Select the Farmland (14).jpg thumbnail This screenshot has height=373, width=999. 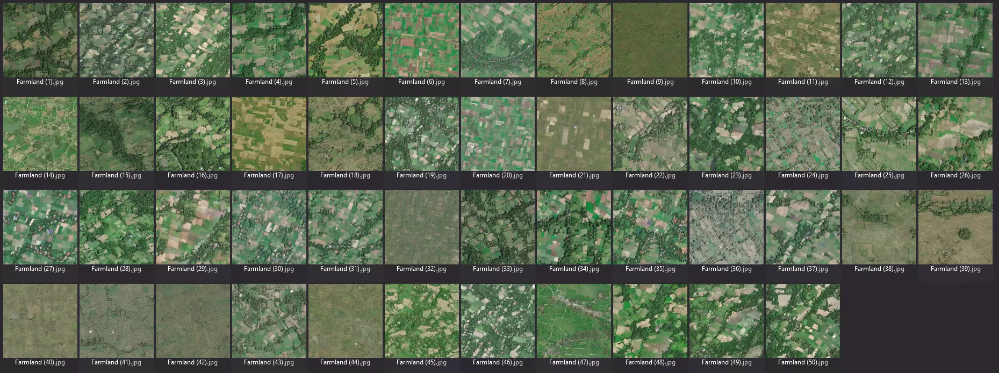pyautogui.click(x=40, y=134)
